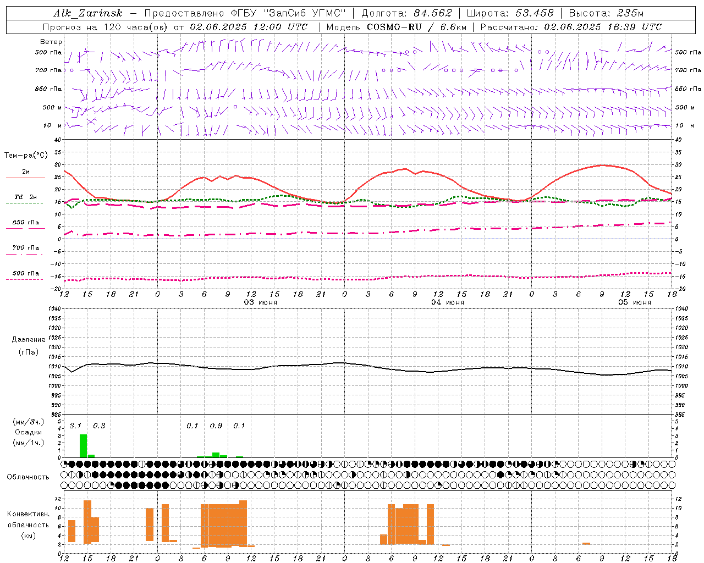Click the 'Рассчитано: 02.06.2025 16:39 UTC' text
Image resolution: width=704 pixels, height=563 pixels.
pos(571,27)
